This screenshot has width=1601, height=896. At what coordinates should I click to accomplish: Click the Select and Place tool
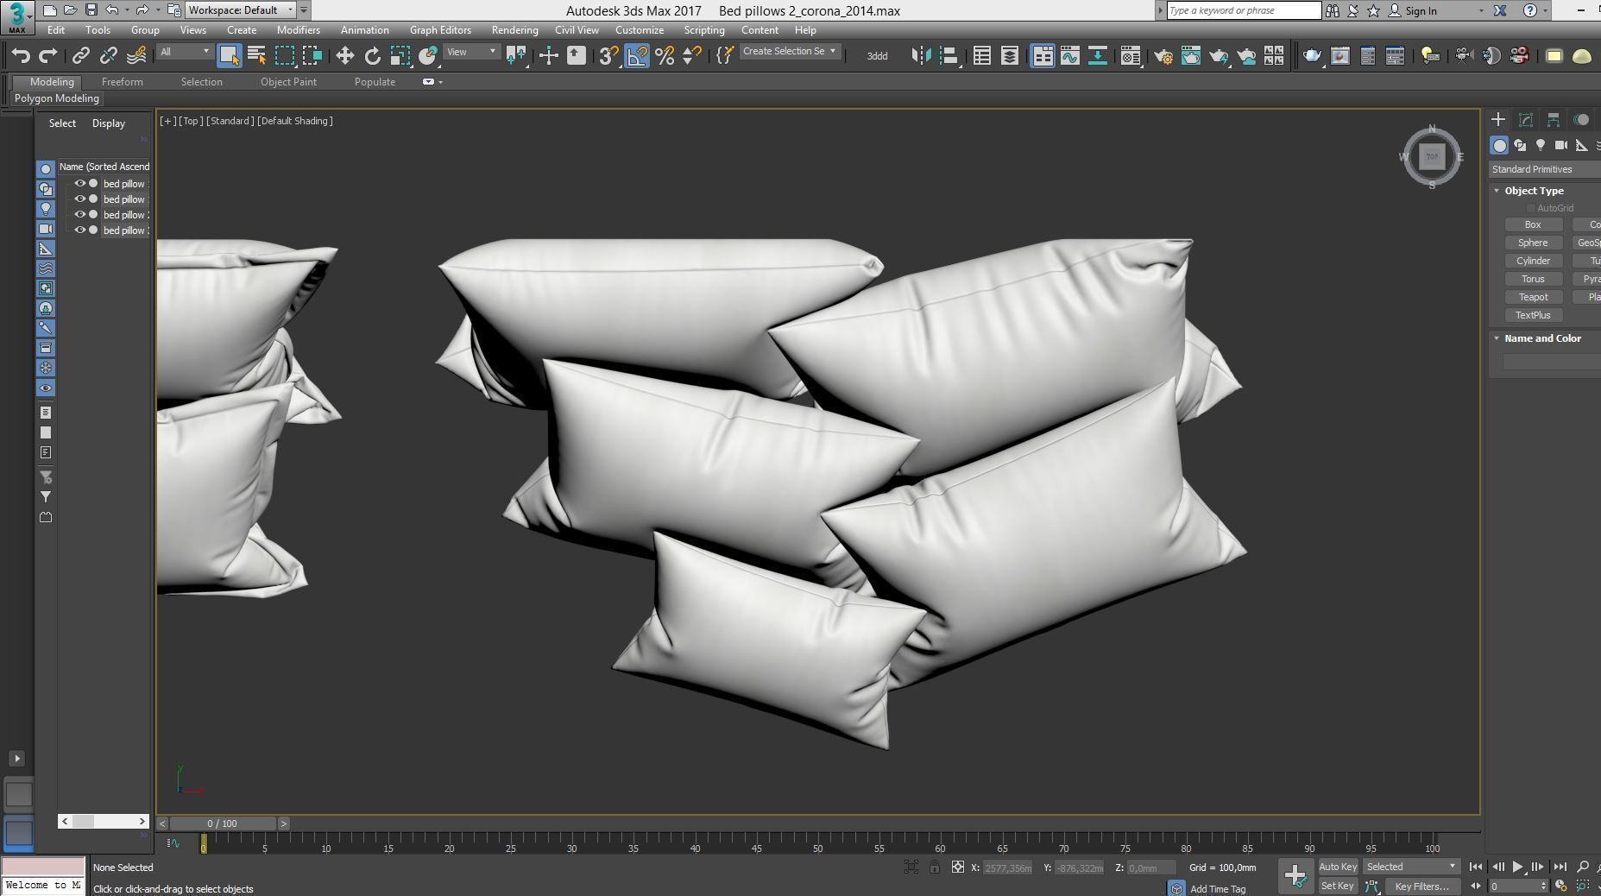428,56
